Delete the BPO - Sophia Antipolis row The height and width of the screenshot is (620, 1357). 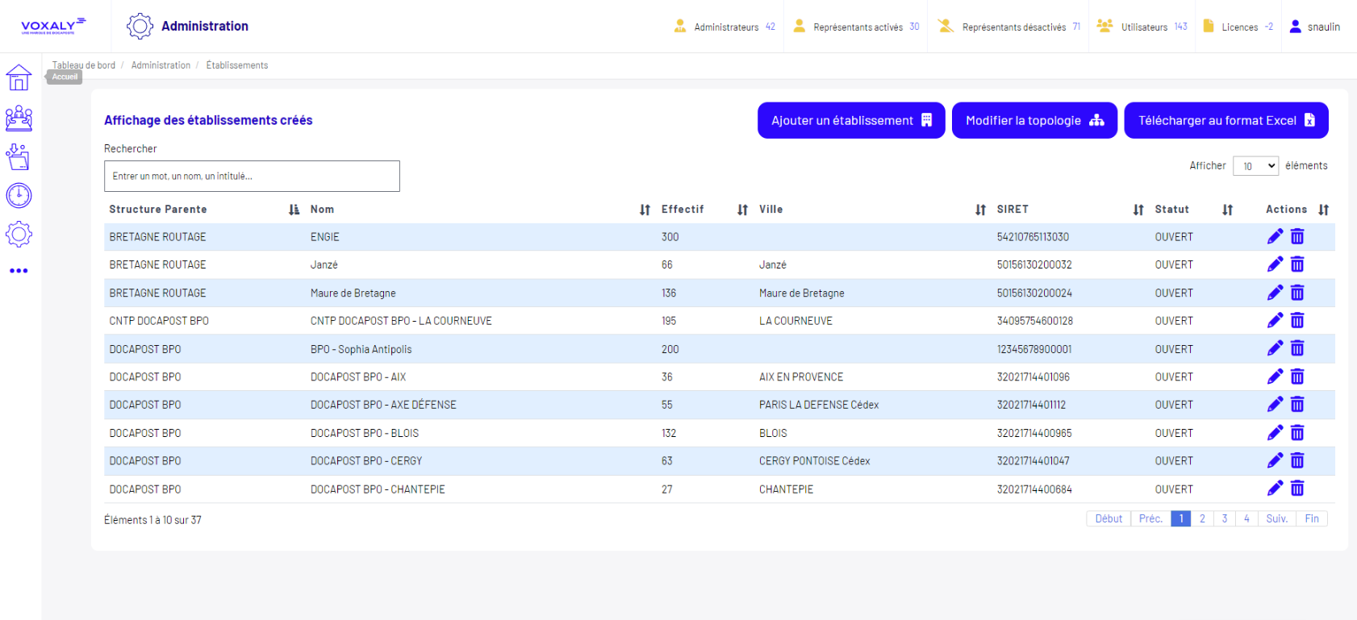(1297, 348)
